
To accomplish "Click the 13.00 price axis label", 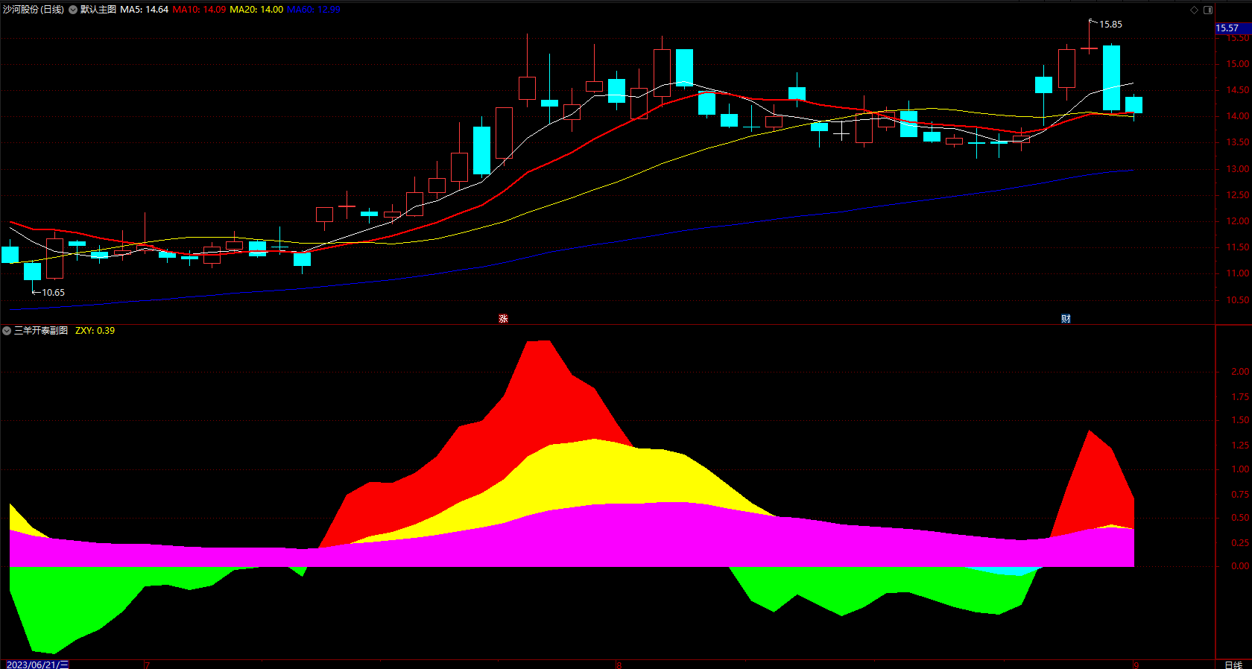I will tap(1238, 169).
